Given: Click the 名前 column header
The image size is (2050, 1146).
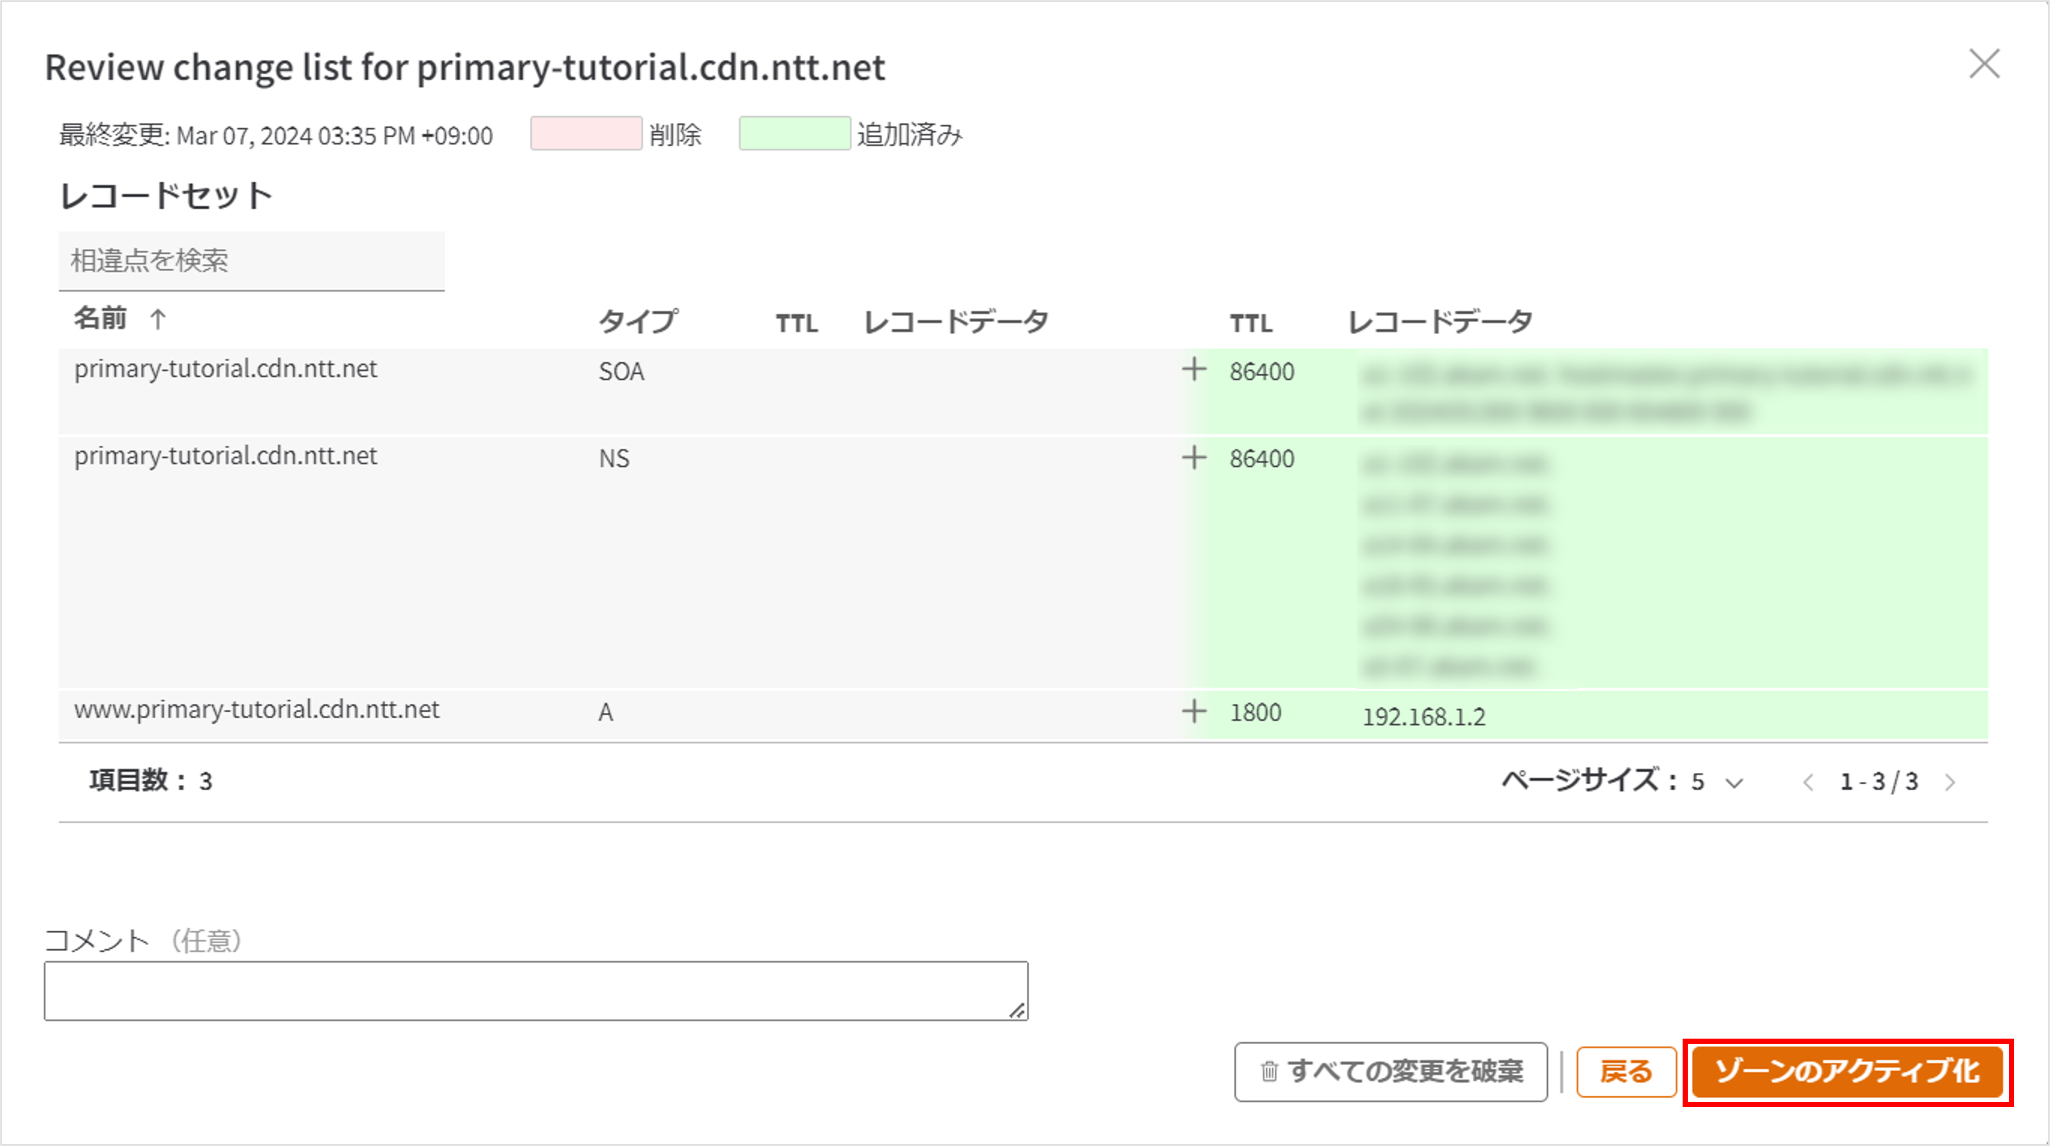Looking at the screenshot, I should click(100, 318).
